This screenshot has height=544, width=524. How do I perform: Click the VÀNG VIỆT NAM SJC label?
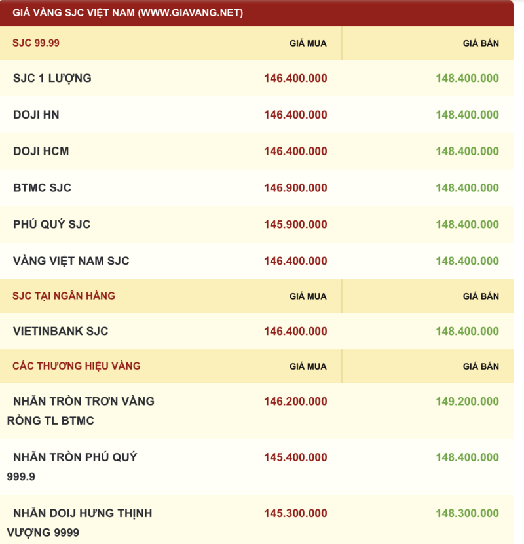71,261
